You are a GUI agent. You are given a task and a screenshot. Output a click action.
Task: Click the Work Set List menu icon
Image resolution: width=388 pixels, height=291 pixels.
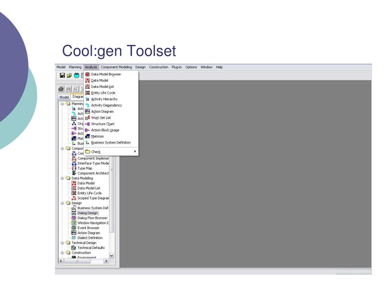[x=88, y=118]
